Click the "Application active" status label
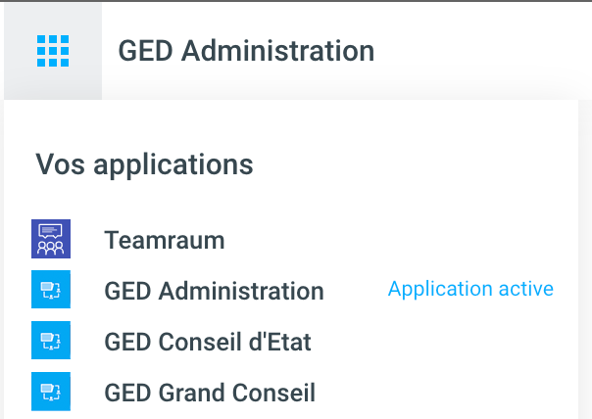The image size is (592, 419). (470, 289)
